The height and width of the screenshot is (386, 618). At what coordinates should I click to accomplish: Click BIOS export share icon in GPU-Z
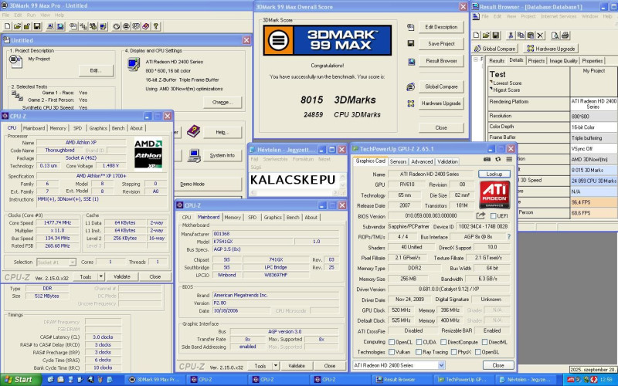click(480, 216)
